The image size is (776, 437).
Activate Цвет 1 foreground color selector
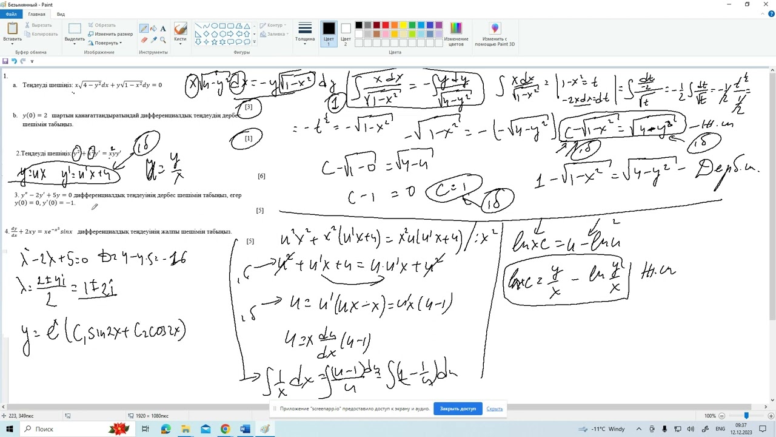pos(329,34)
